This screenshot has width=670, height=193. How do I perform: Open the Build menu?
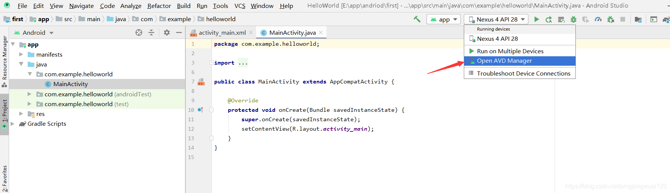(184, 6)
